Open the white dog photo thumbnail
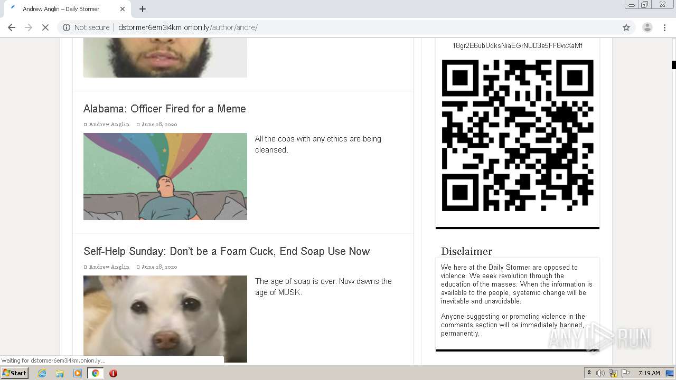This screenshot has width=676, height=380. [165, 319]
